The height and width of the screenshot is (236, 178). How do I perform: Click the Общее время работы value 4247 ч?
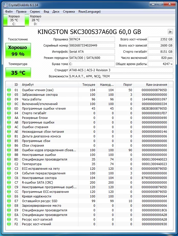160,64
